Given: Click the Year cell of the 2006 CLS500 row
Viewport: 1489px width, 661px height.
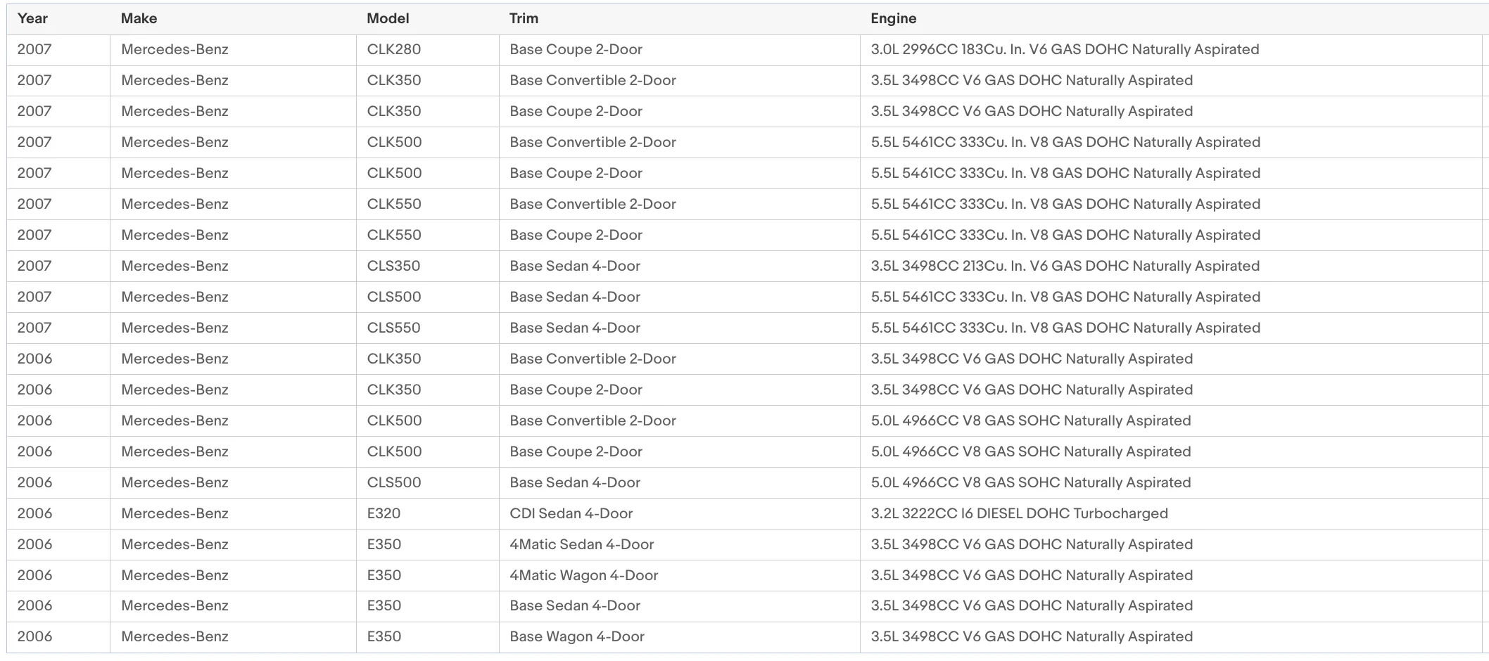Looking at the screenshot, I should (58, 483).
